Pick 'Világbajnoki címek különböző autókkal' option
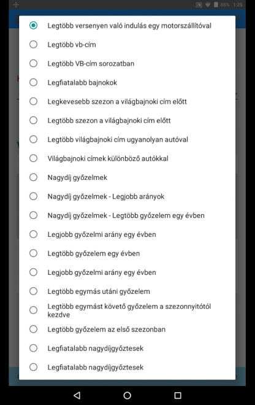 (x=128, y=158)
